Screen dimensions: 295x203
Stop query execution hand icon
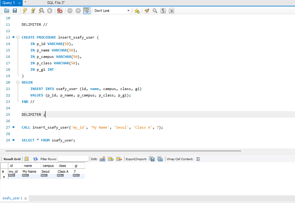[50, 10]
